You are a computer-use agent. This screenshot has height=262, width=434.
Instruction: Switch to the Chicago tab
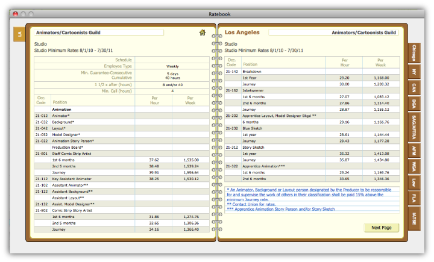click(x=414, y=52)
